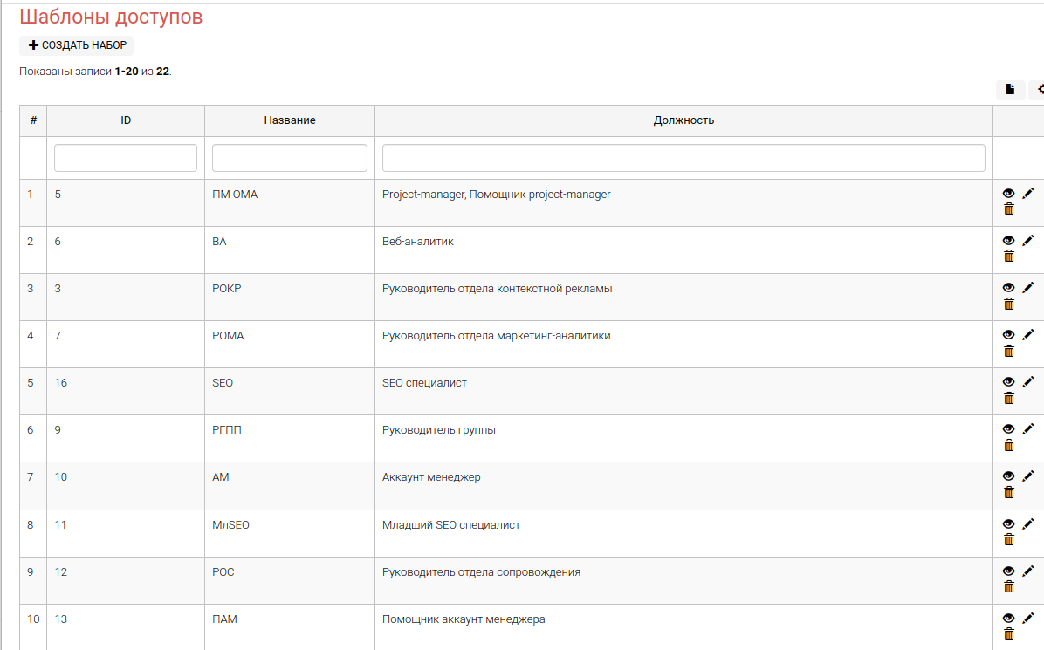Click pencil icon for АМ row
The width and height of the screenshot is (1044, 650).
[1028, 476]
